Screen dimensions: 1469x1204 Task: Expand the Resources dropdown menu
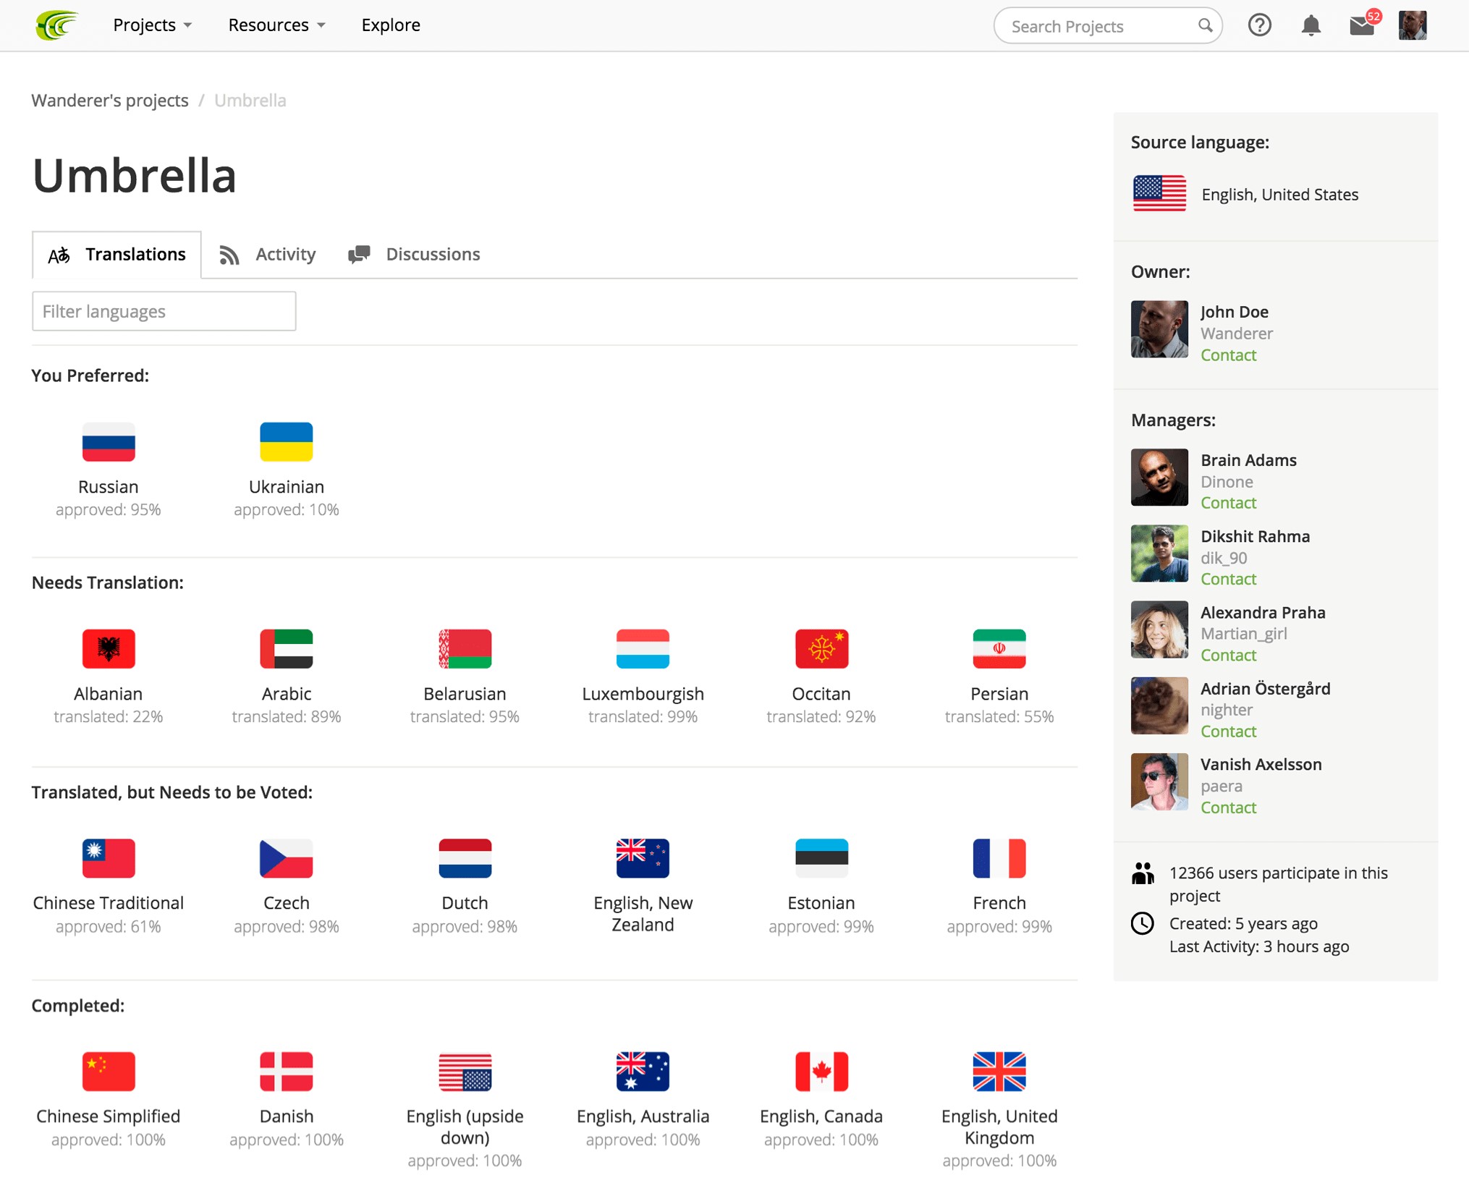[276, 25]
